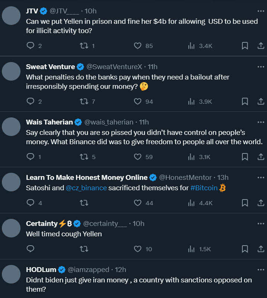
Task: View analytics of JTV's tweet
Action: coord(191,46)
